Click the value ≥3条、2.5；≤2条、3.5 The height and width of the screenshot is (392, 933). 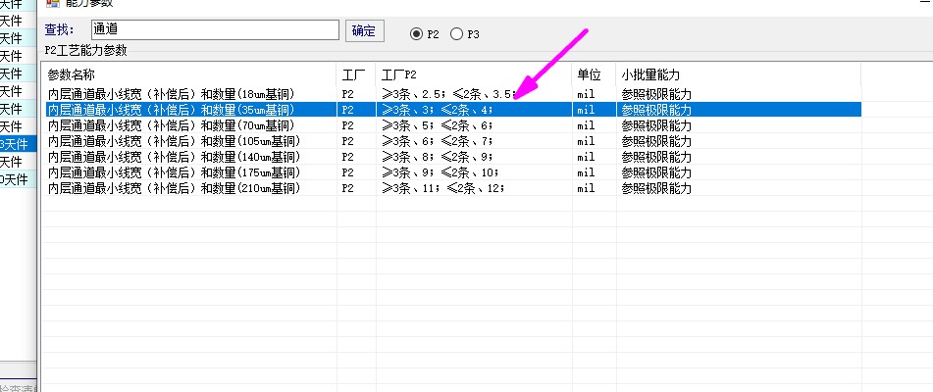[448, 94]
